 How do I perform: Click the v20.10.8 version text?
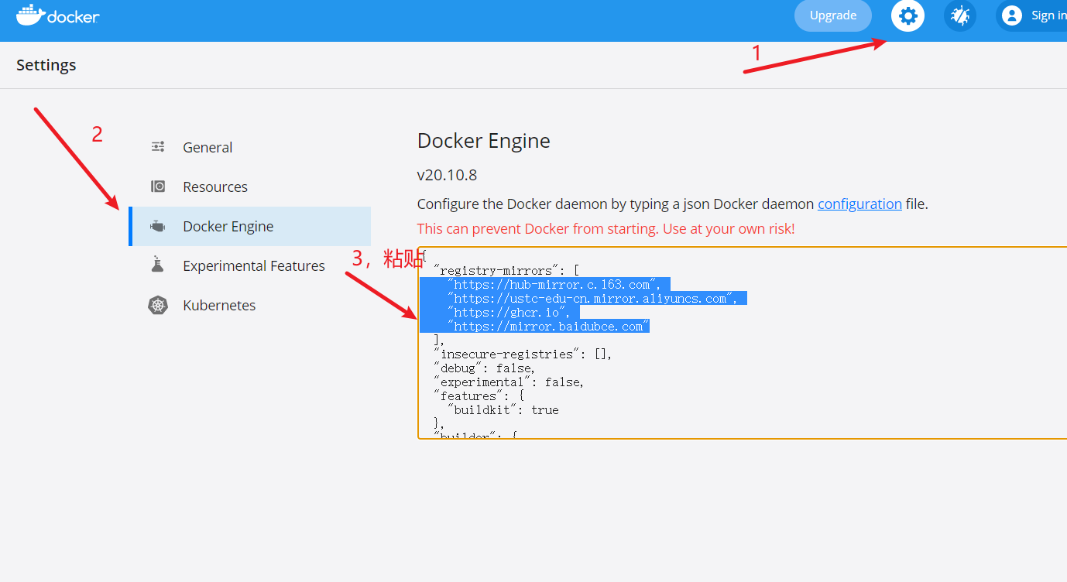click(x=447, y=175)
